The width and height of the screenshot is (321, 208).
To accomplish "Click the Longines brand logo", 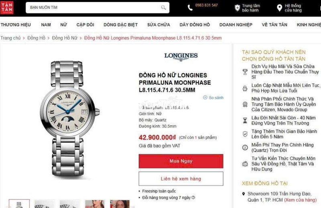I will pyautogui.click(x=181, y=57).
